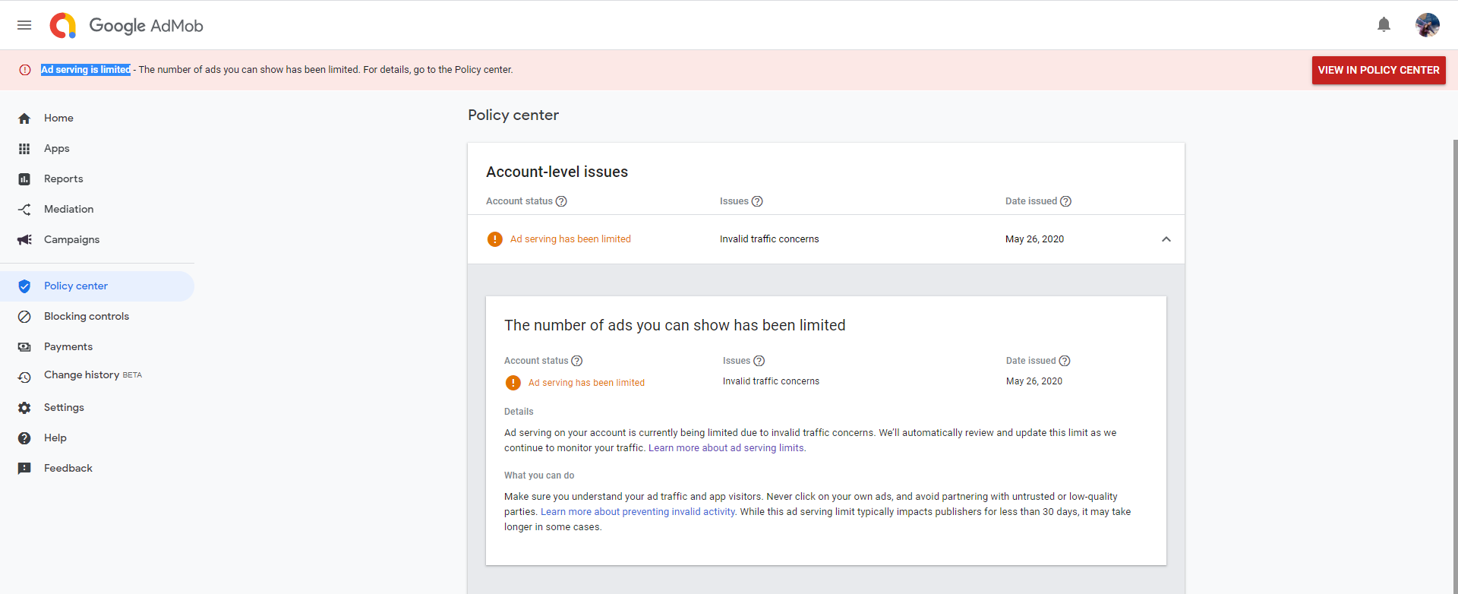Open the notifications bell

[x=1384, y=25]
